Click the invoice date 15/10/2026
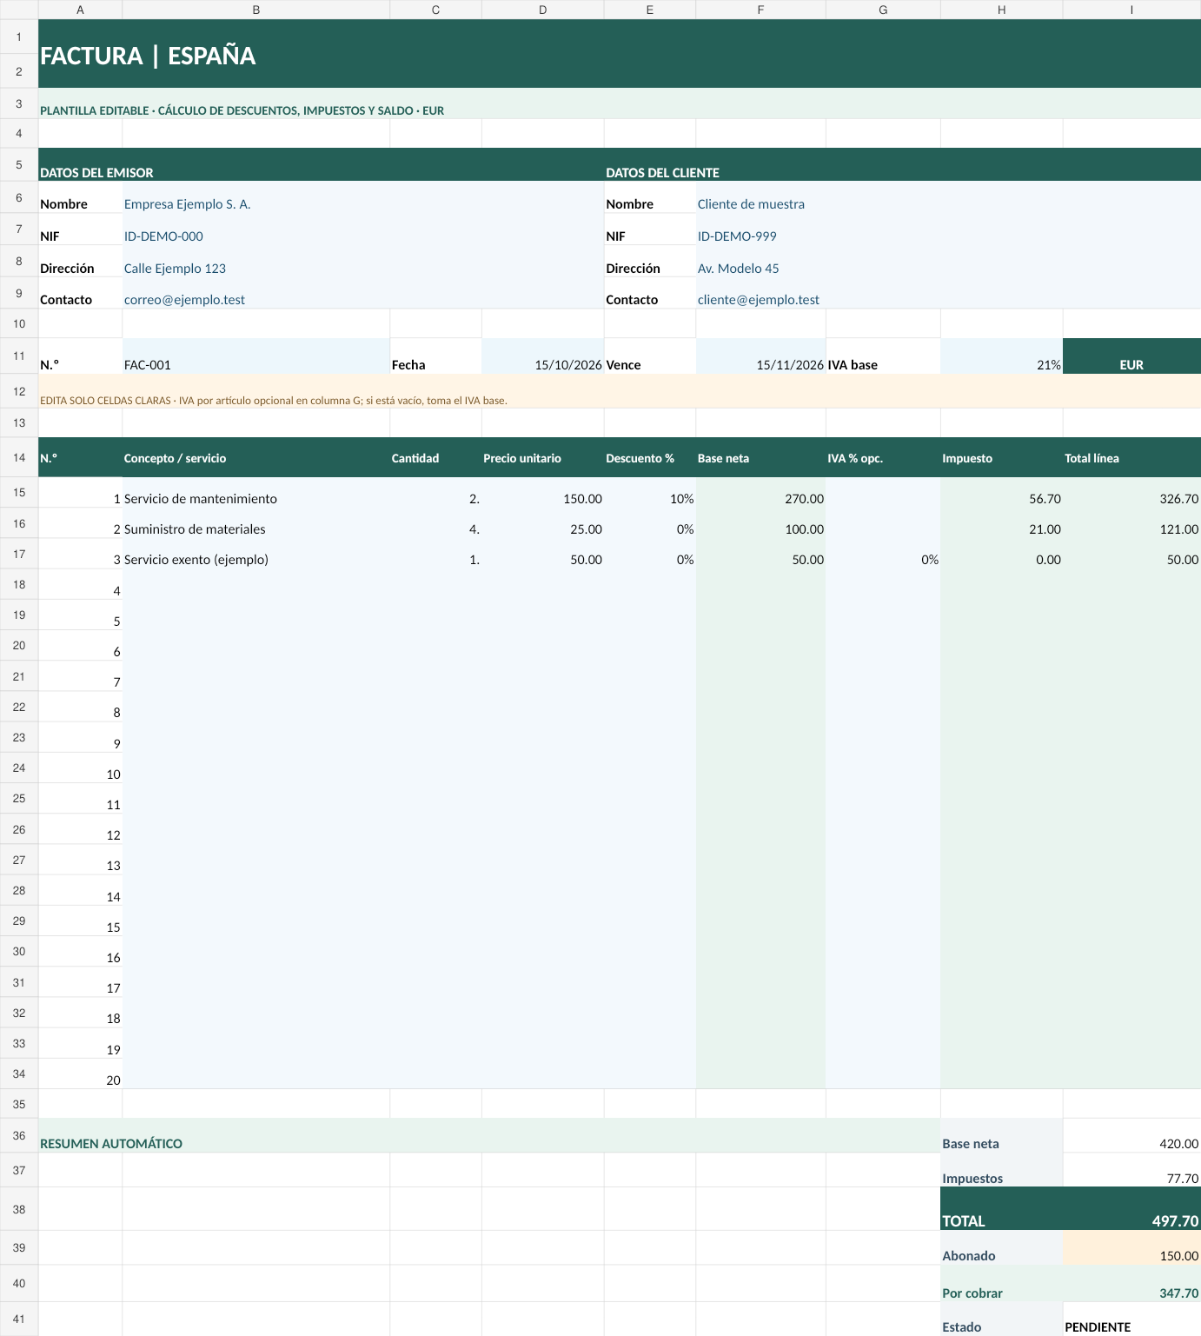The image size is (1201, 1336). (x=543, y=356)
